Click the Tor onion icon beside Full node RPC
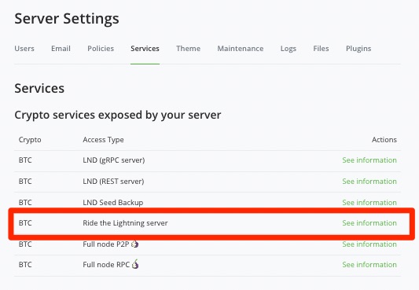Screen dimensions: 419x290 135,264
